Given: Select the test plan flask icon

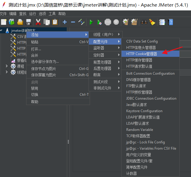Looking at the screenshot, I should [7, 31].
